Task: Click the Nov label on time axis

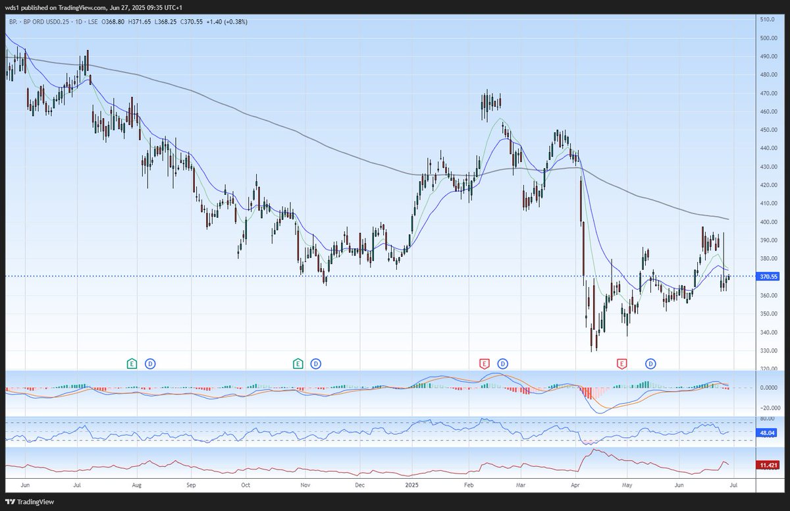Action: point(305,485)
